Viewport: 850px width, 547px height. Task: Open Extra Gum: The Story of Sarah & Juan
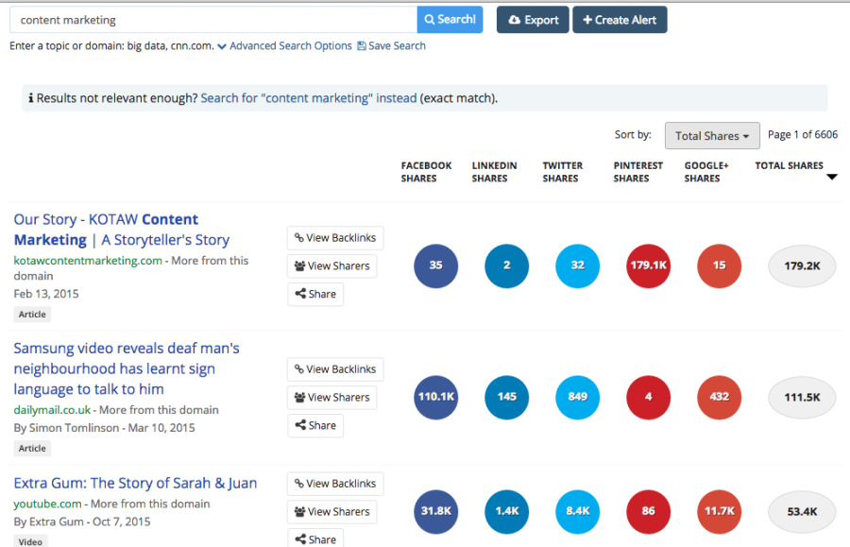click(135, 483)
